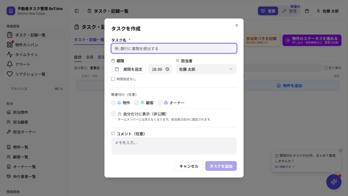
Task: Open the AI assistant sparkle button
Action: click(x=334, y=182)
